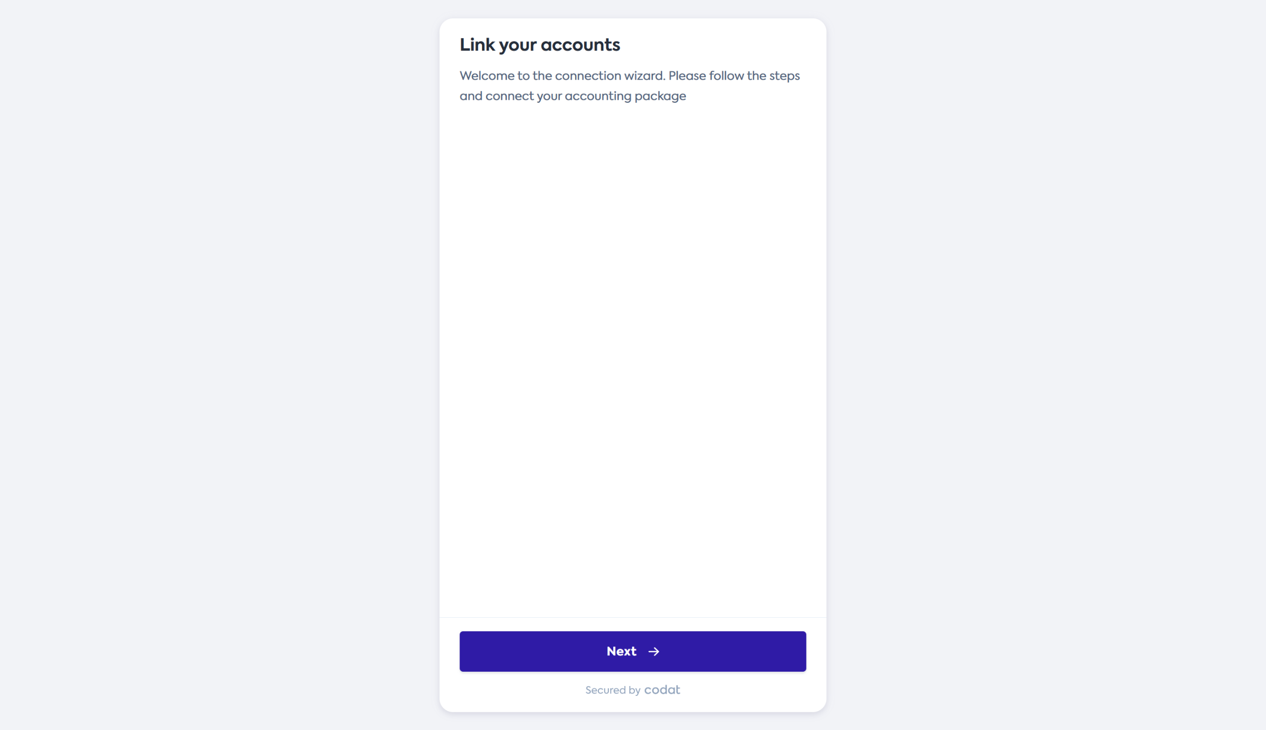Viewport: 1266px width, 730px height.
Task: Click the phrase "accounting package"
Action: (x=625, y=96)
